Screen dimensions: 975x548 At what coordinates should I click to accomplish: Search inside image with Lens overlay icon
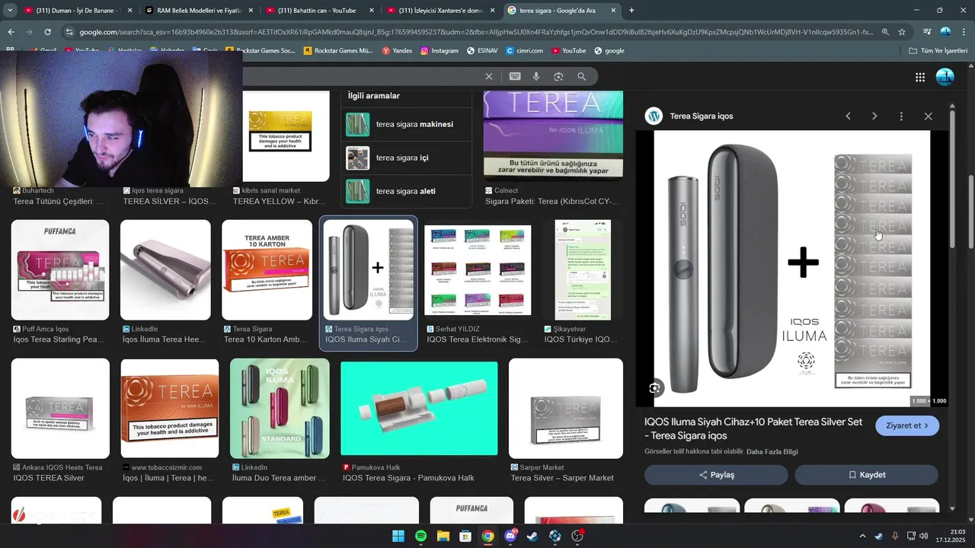click(x=654, y=388)
